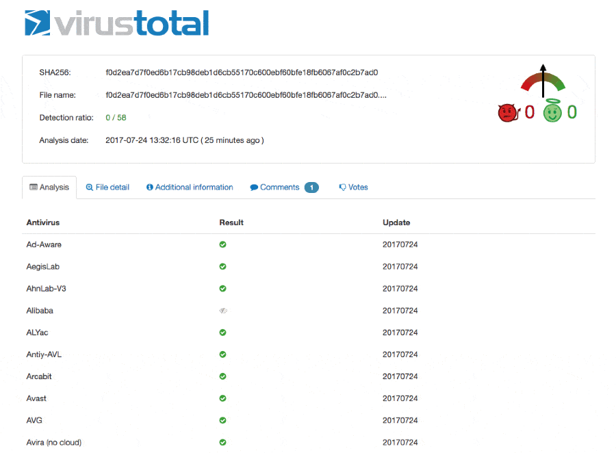616x453 pixels.
Task: Click the VirusTotal logo
Action: (x=116, y=23)
